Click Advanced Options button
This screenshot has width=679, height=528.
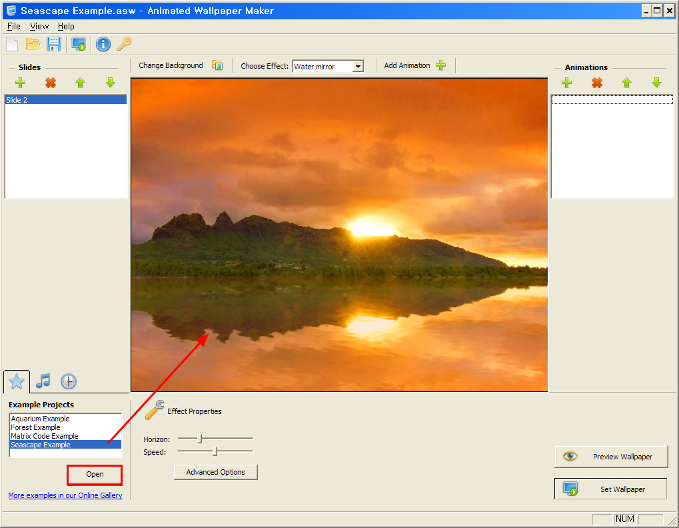tap(216, 472)
